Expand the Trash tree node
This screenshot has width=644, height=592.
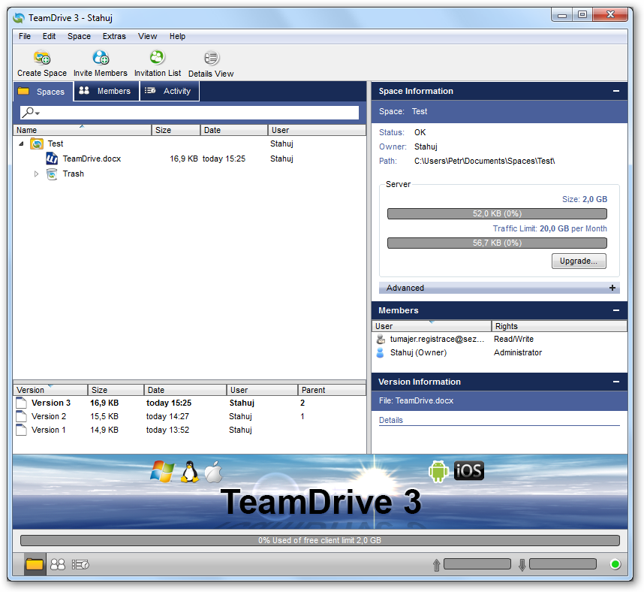click(37, 174)
